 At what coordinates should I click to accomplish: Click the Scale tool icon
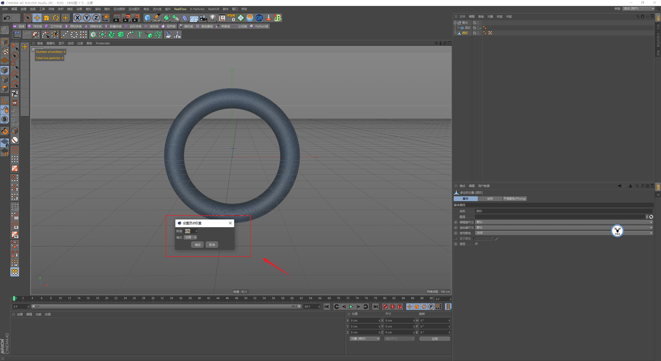46,18
